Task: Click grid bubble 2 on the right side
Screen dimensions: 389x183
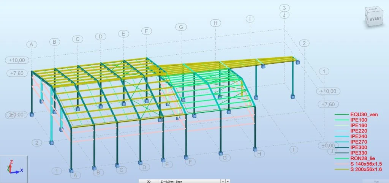Action: tap(304, 43)
